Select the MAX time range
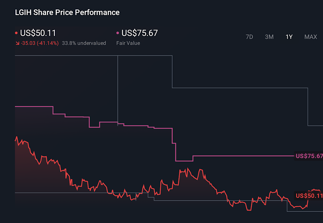 (x=310, y=37)
